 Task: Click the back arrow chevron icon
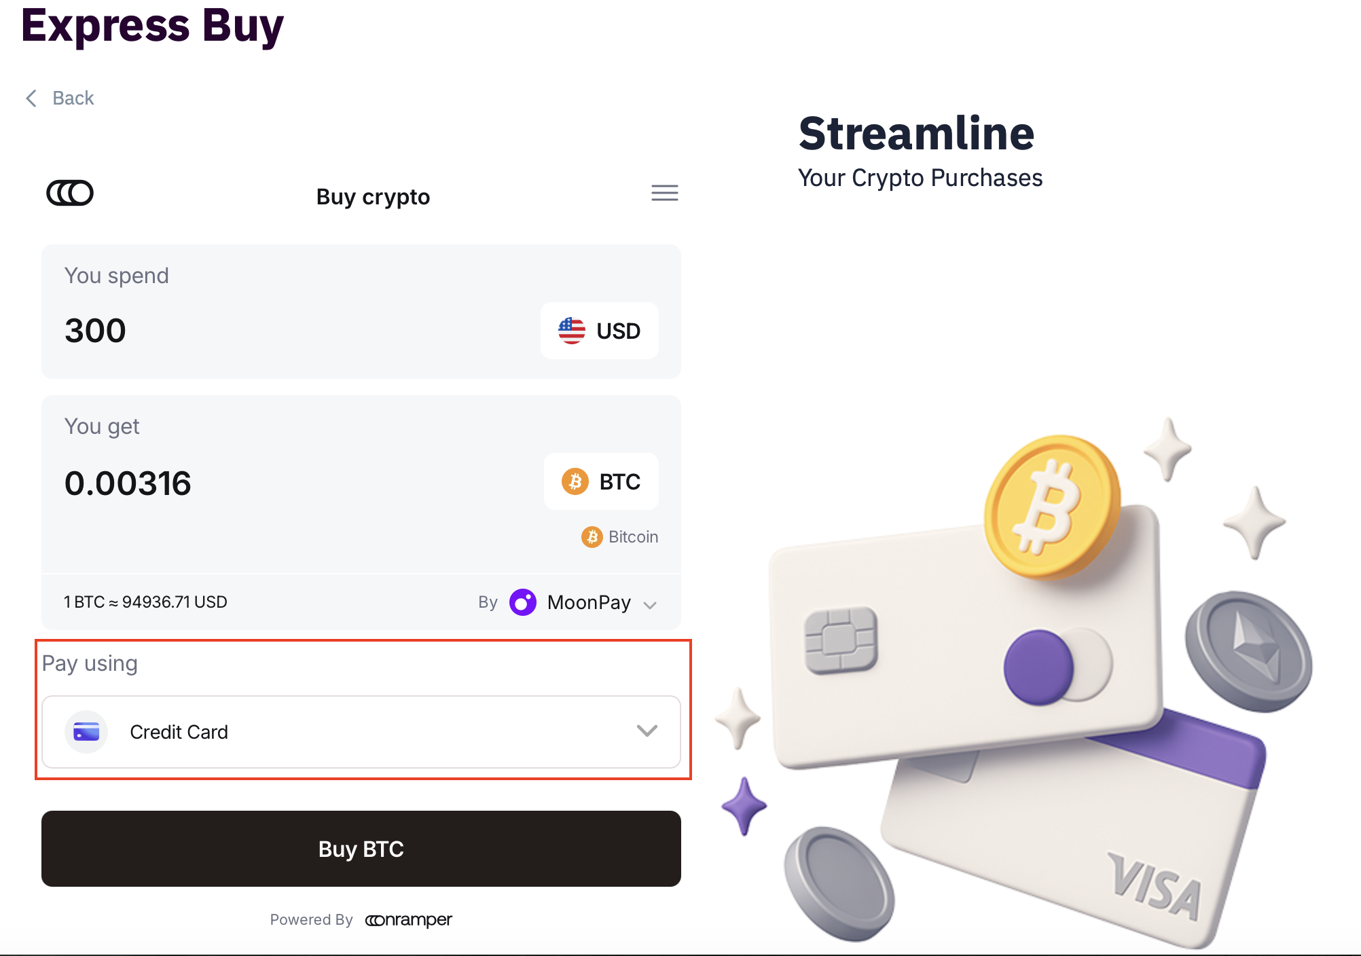pos(31,98)
